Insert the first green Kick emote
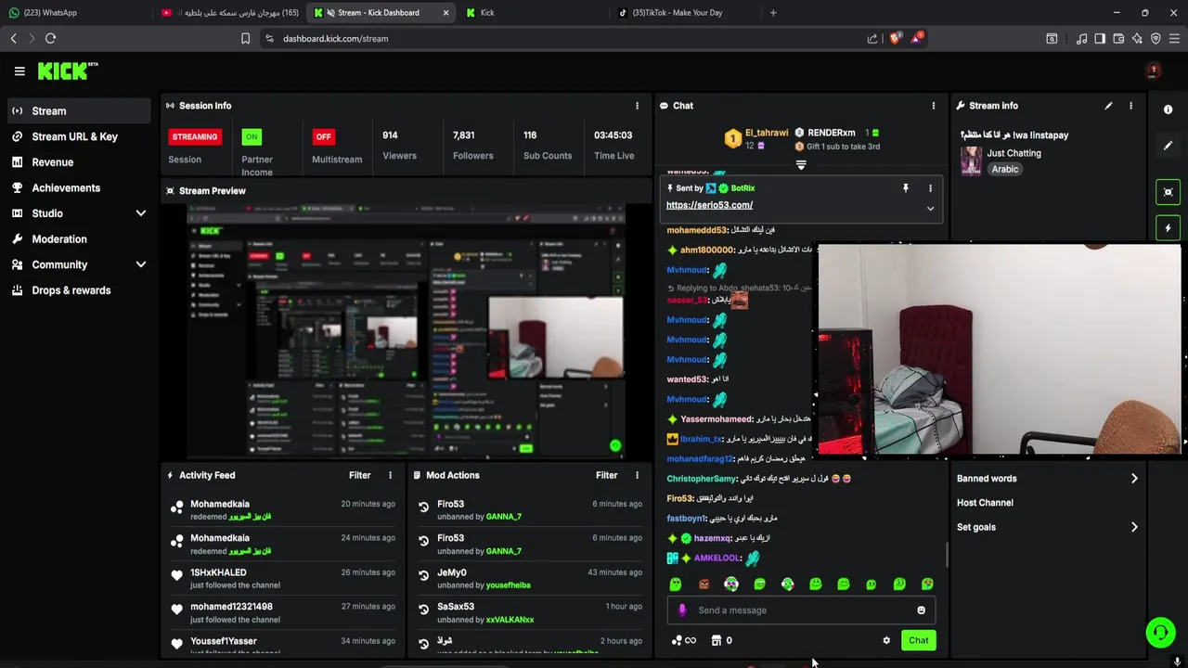1188x668 pixels. click(676, 584)
